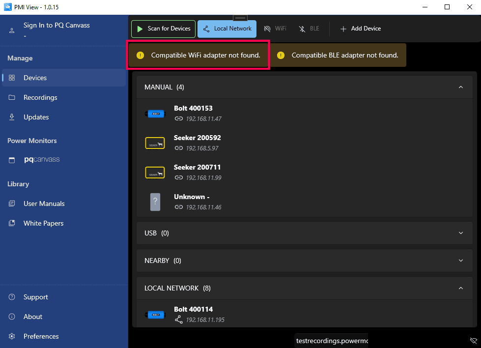Click the Seeker 200711 device icon
481x348 pixels.
(x=155, y=173)
